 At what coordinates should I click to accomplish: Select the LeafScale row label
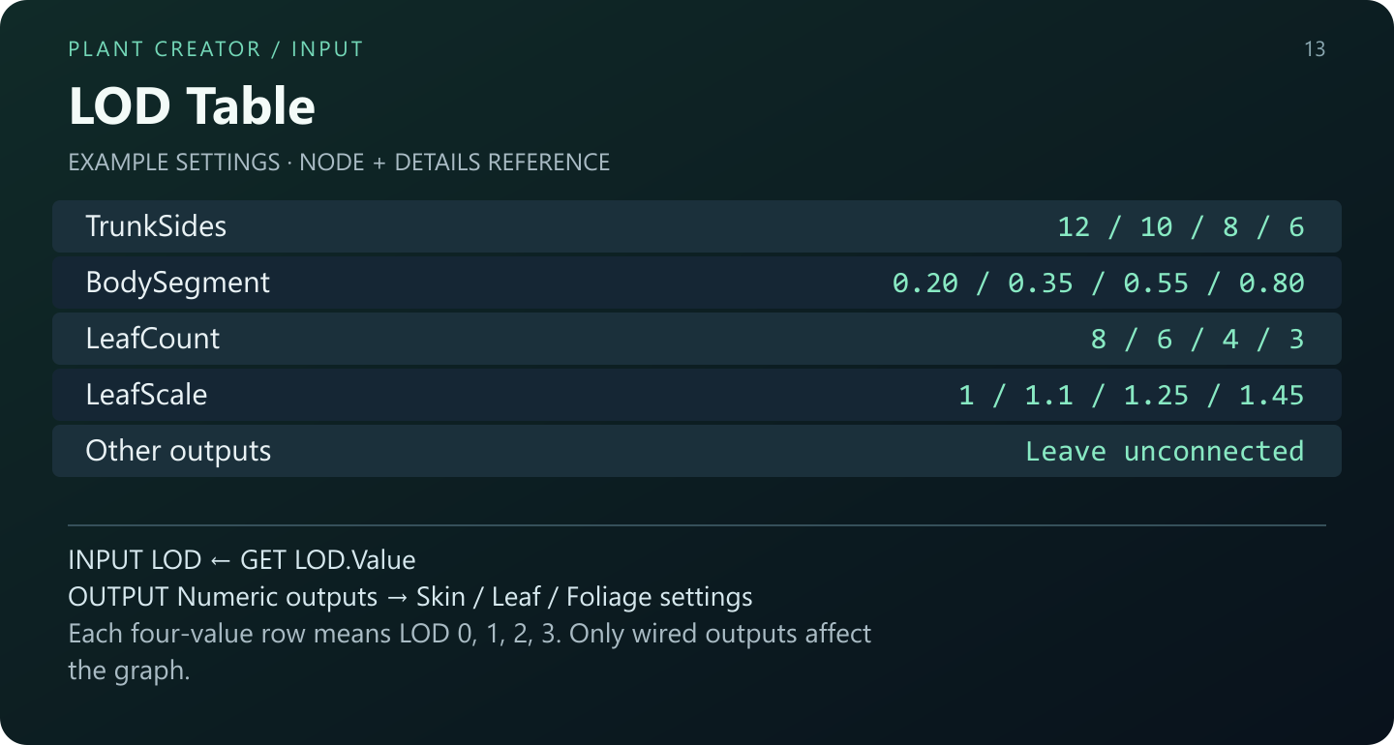pos(146,395)
